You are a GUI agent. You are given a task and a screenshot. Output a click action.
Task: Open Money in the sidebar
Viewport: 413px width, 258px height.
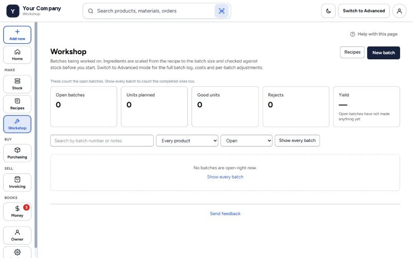(x=17, y=212)
